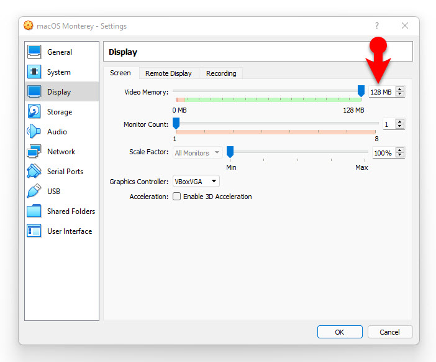Decrease Monitor Count with down stepper

[x=400, y=127]
